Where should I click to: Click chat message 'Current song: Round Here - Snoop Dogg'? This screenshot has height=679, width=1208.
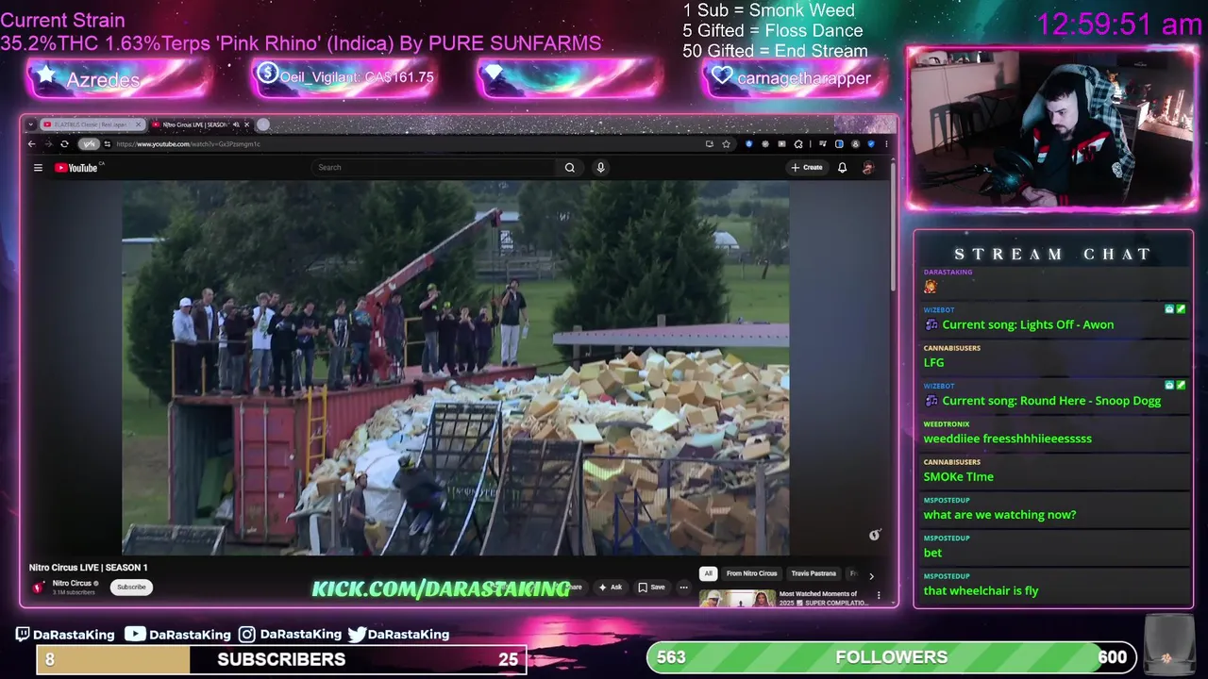click(1051, 401)
